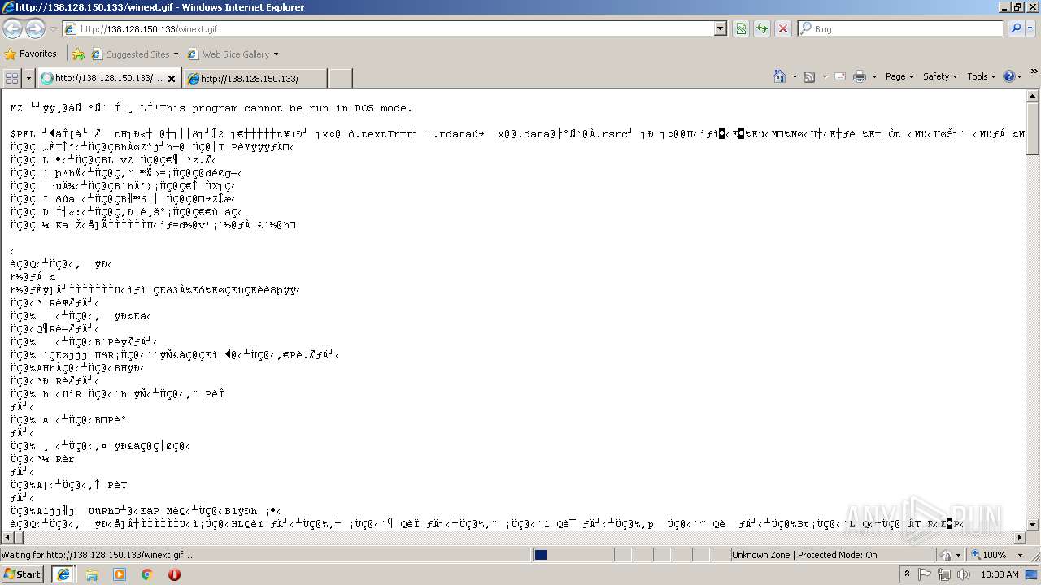Open the Page menu
Viewport: 1041px width, 585px height.
[x=899, y=76]
